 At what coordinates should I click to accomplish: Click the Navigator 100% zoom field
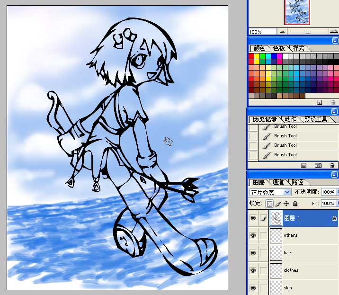pos(262,32)
